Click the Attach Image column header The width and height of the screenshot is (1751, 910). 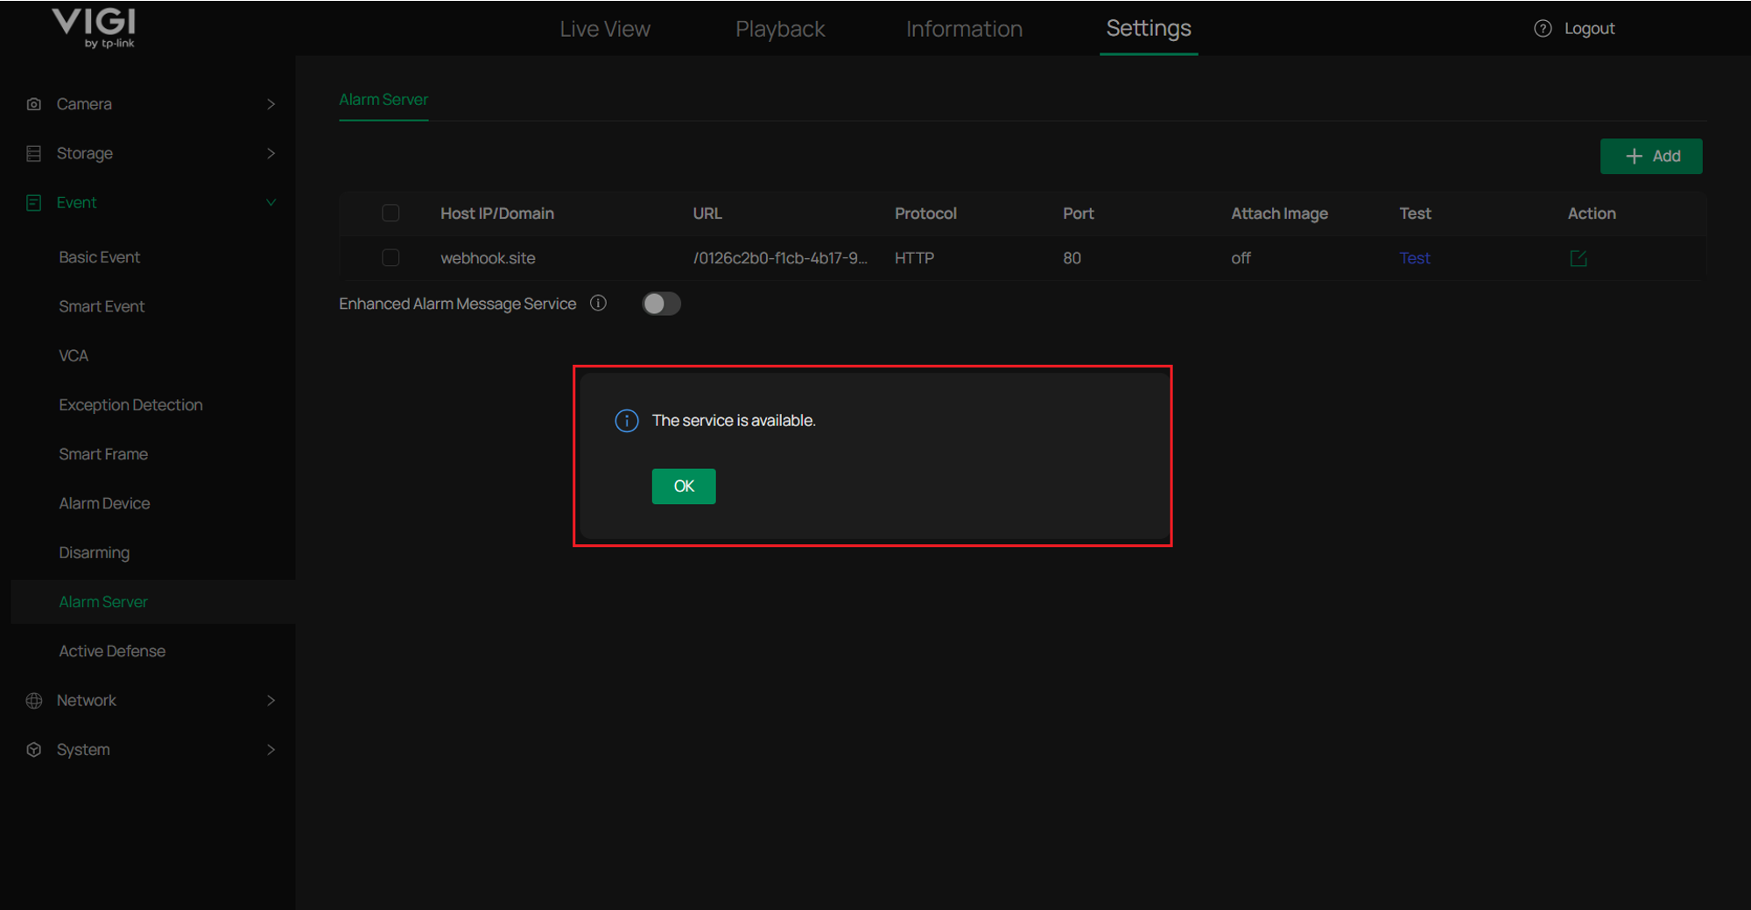coord(1279,213)
